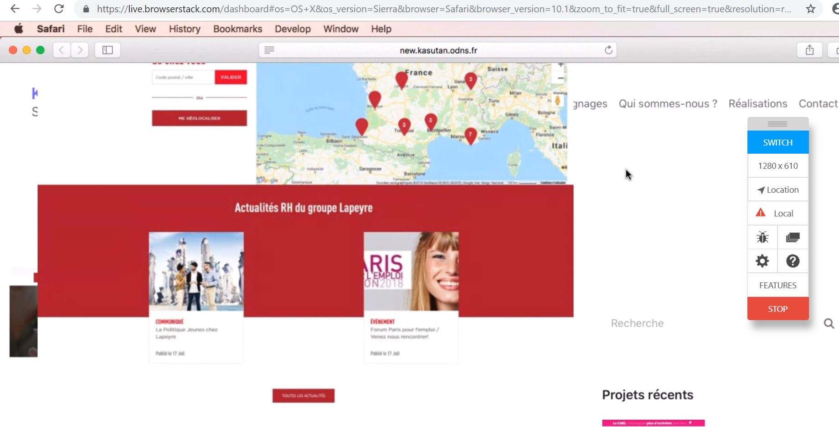The width and height of the screenshot is (839, 427).
Task: Open the View menu
Action: pos(145,29)
